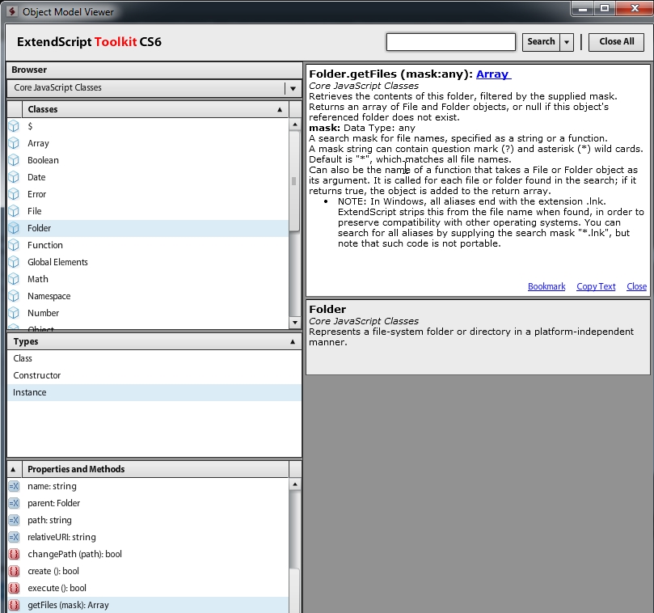Focus the search input field

(451, 42)
